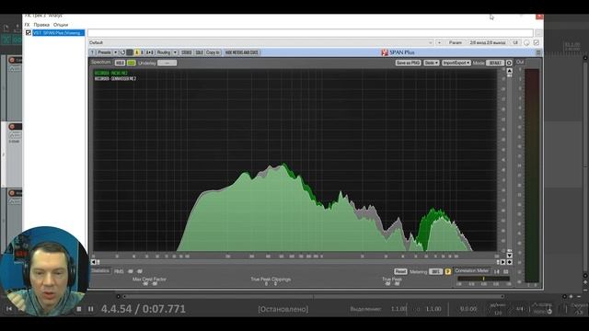
Task: Click the 0.0.00 selection length field
Action: [x=468, y=309]
